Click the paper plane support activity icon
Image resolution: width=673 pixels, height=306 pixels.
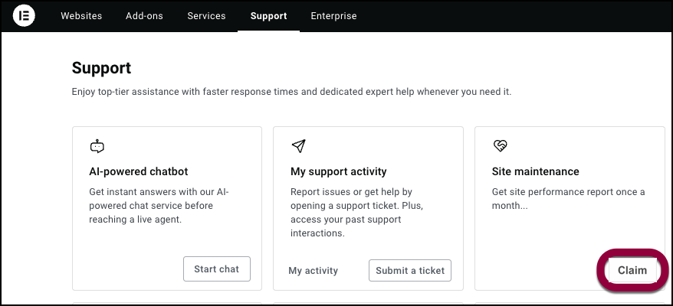298,145
